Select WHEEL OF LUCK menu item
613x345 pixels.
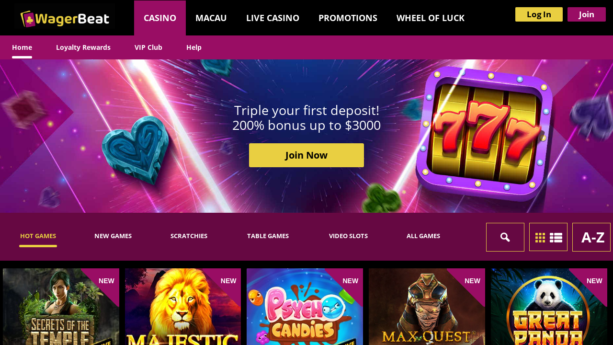431,18
